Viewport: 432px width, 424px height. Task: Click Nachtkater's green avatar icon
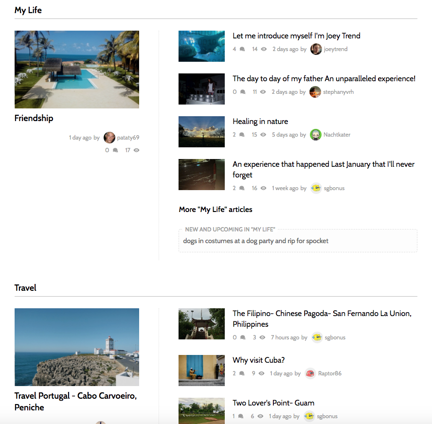click(315, 135)
